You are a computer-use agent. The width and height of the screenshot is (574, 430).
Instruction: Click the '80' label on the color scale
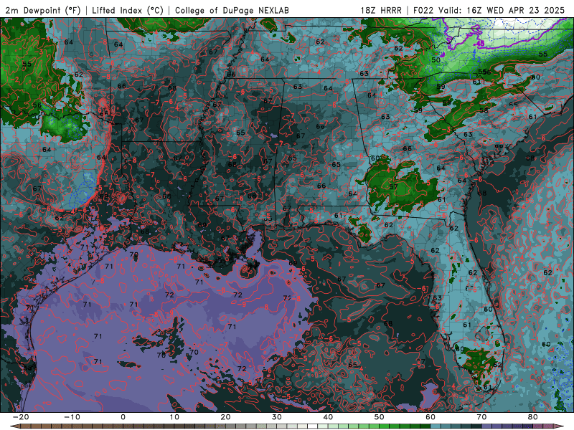tap(533, 417)
